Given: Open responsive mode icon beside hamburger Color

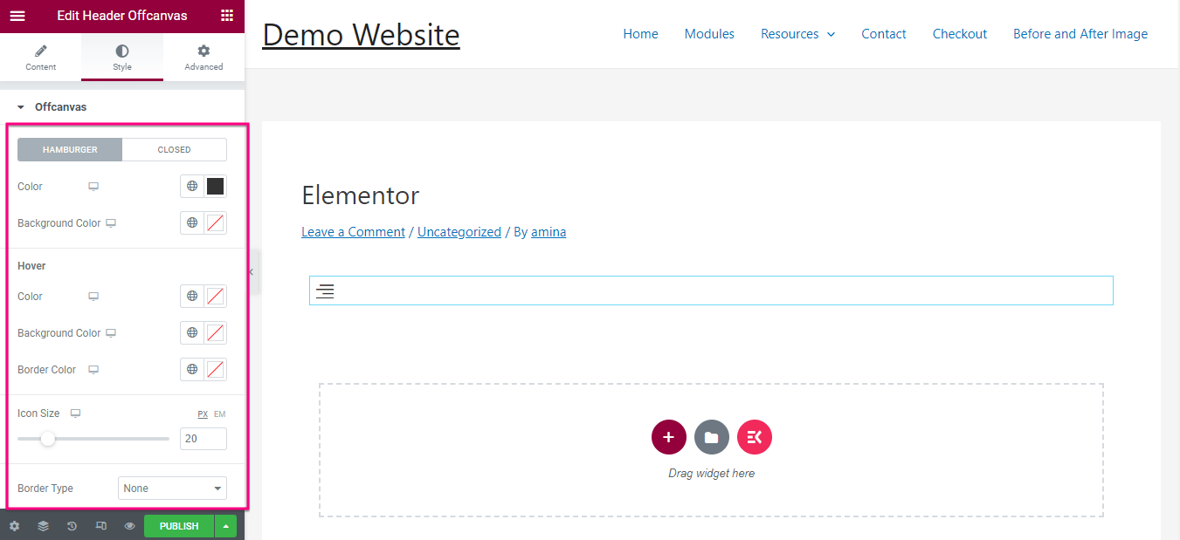Looking at the screenshot, I should click(93, 187).
